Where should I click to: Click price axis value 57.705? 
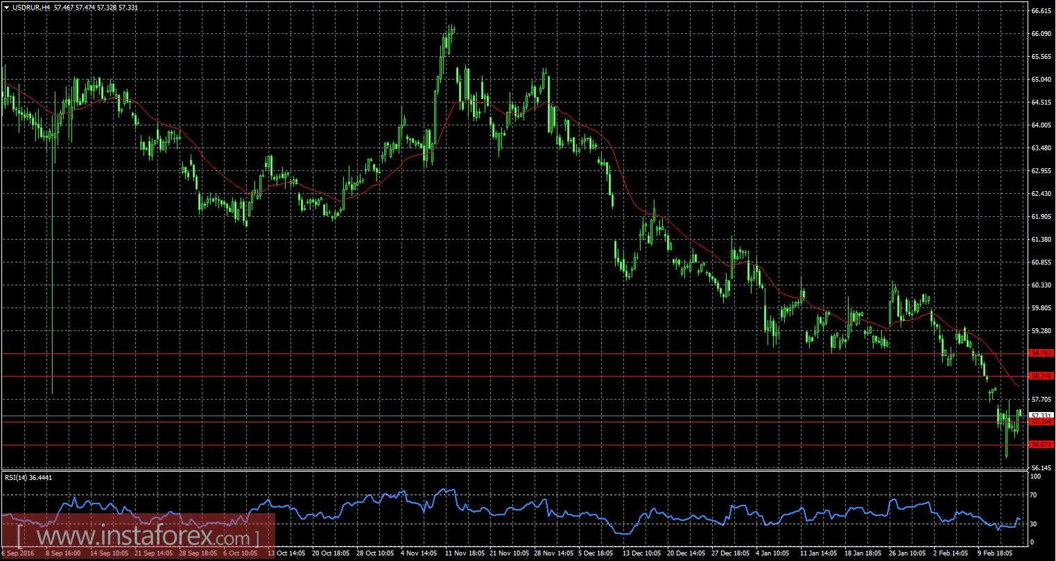point(1042,400)
